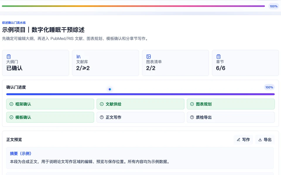Click the 100% badge in 确认门进度

pos(269,87)
